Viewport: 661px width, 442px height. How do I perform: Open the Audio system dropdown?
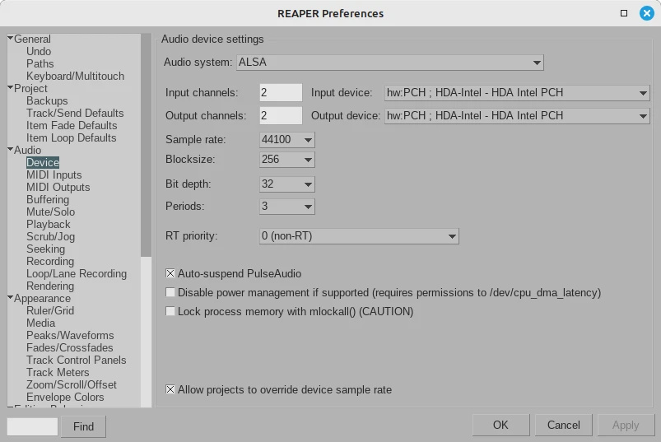pos(390,63)
